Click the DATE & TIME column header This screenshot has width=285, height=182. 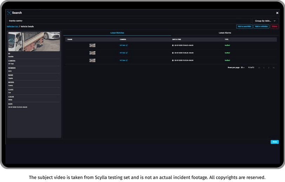(x=177, y=39)
